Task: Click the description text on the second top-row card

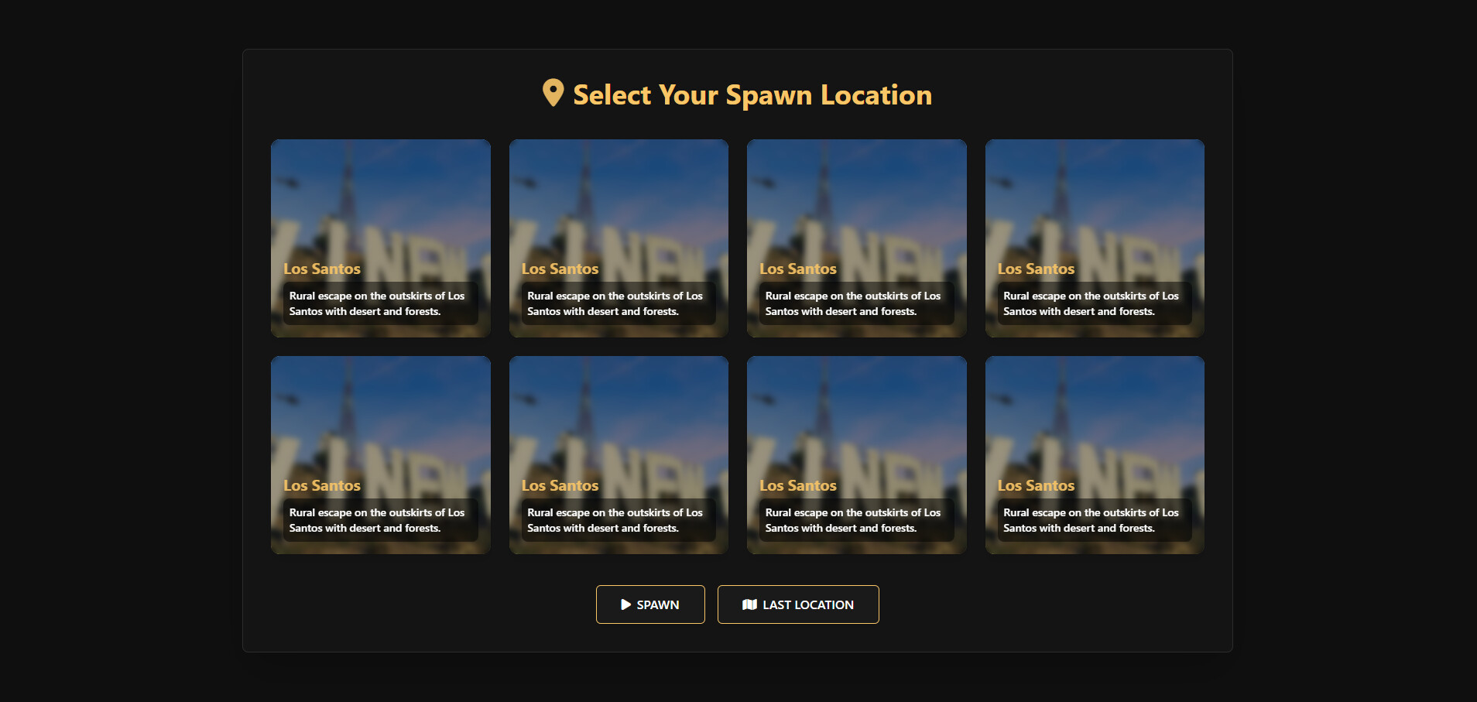Action: pyautogui.click(x=615, y=303)
